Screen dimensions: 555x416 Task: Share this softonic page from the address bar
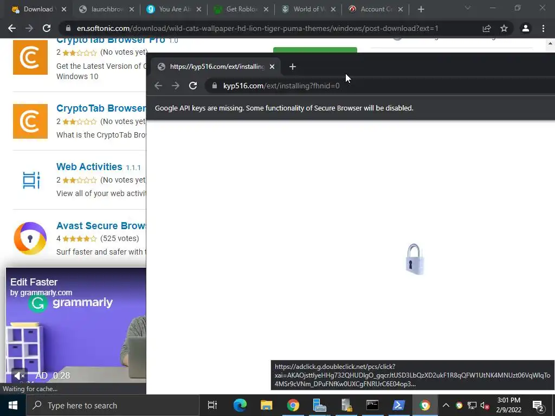[x=487, y=28]
